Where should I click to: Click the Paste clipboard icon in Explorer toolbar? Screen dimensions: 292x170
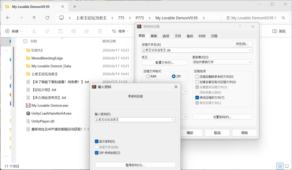pyautogui.click(x=60, y=31)
